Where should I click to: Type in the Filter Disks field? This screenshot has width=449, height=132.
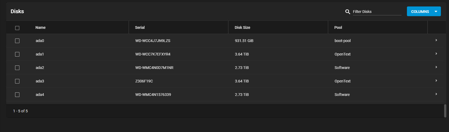377,12
